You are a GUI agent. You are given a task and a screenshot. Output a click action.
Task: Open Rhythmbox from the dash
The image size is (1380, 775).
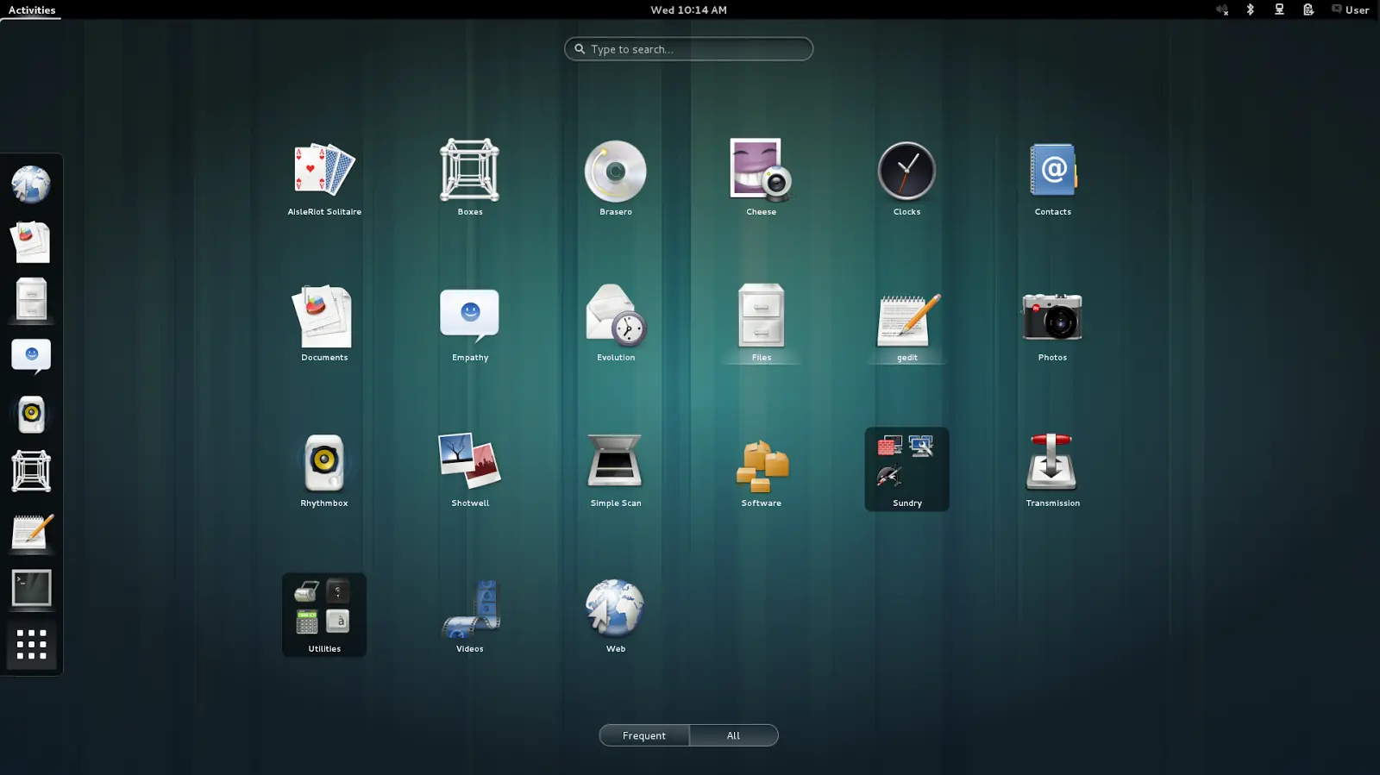(31, 415)
